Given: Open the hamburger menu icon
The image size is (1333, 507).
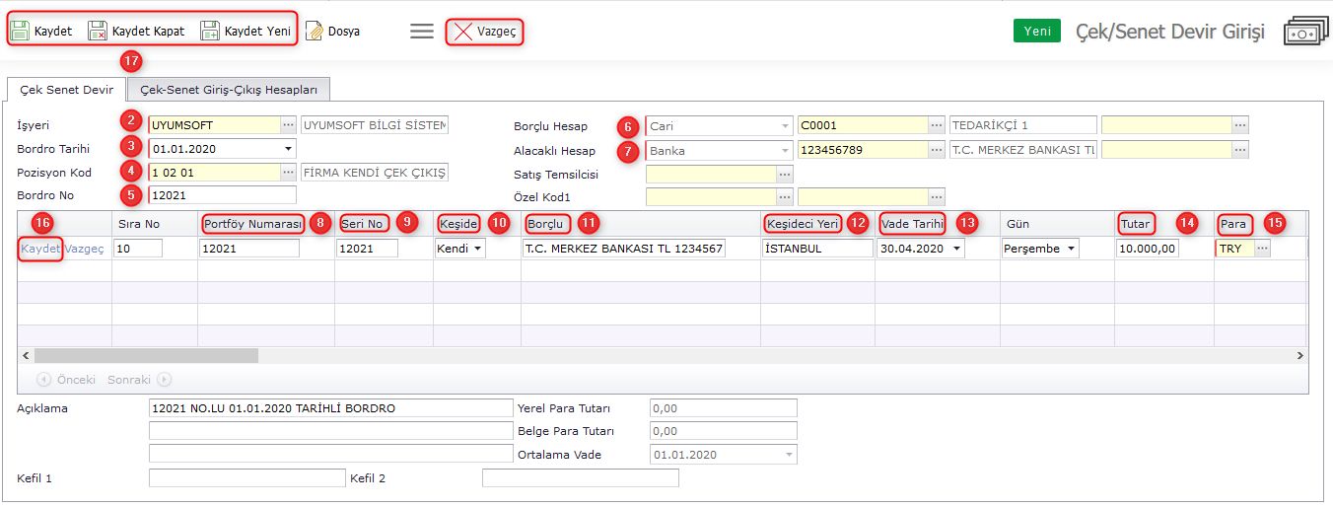Looking at the screenshot, I should pos(422,32).
